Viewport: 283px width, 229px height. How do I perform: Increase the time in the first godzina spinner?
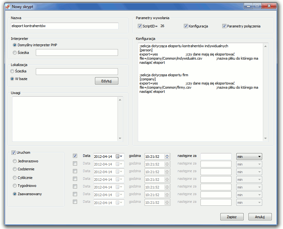click(167, 155)
